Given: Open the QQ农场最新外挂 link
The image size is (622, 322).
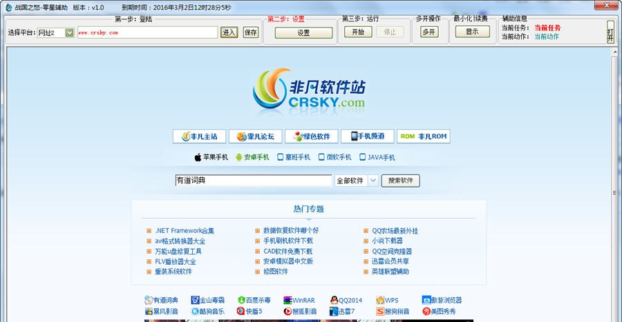Looking at the screenshot, I should click(x=395, y=230).
